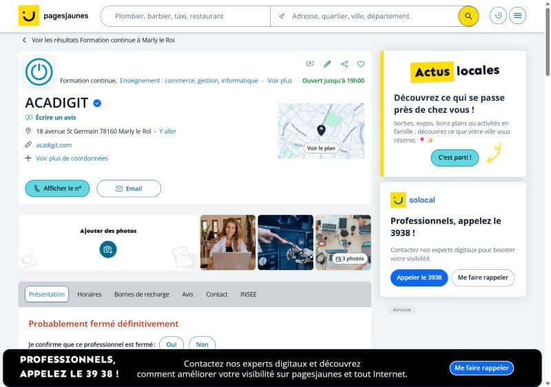Click the solocal logo icon
The width and height of the screenshot is (551, 387).
pos(398,200)
